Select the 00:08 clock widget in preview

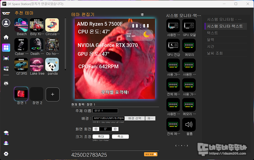click(140, 26)
